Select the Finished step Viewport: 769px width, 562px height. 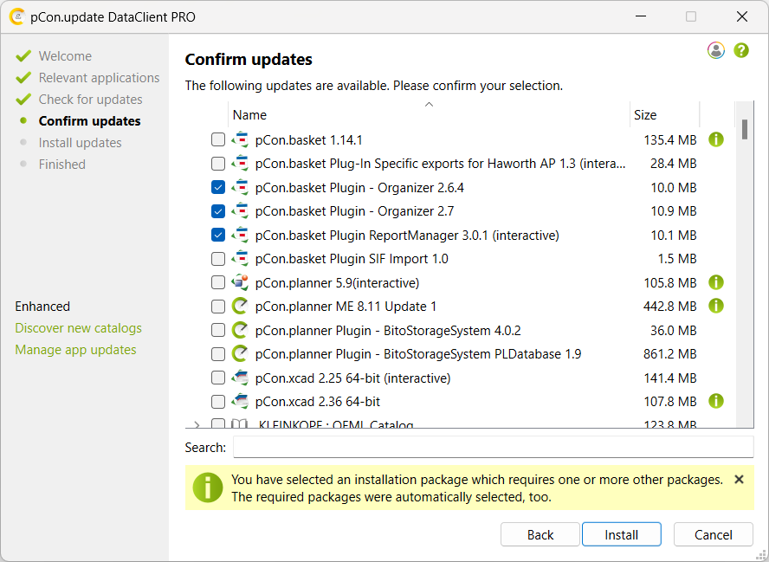61,165
